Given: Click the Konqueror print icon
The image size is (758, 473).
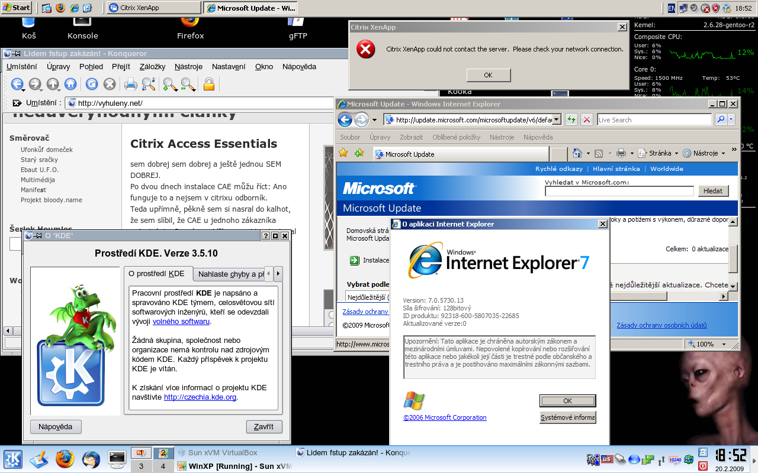Looking at the screenshot, I should (130, 84).
